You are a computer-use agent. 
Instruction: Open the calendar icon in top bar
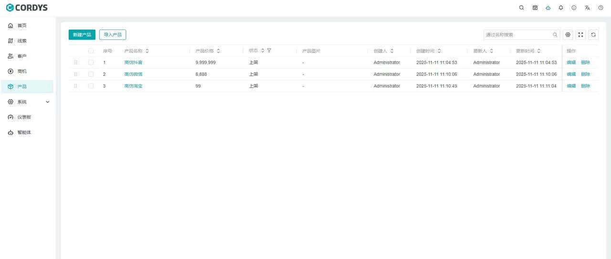pos(535,8)
